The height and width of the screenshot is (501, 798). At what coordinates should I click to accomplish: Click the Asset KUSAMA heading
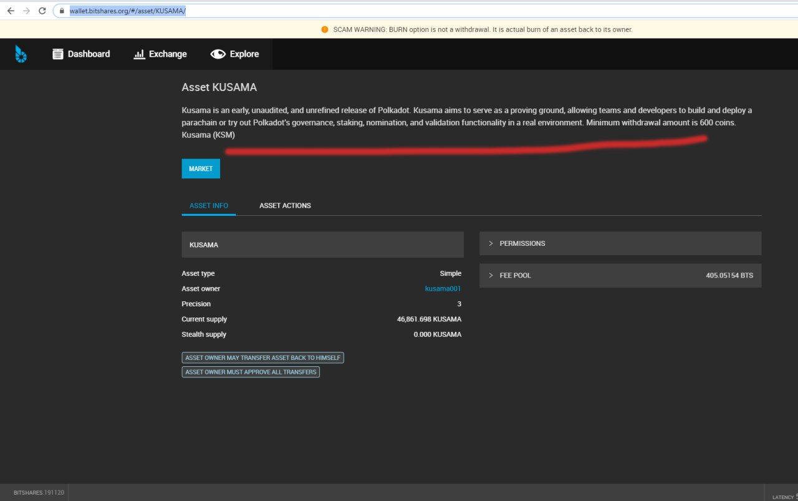pyautogui.click(x=219, y=87)
